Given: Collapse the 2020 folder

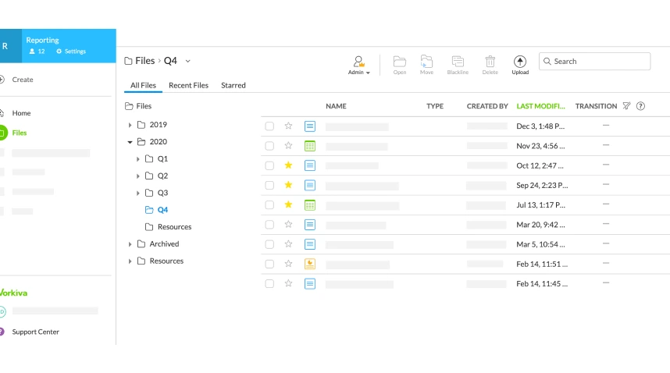Looking at the screenshot, I should [130, 142].
